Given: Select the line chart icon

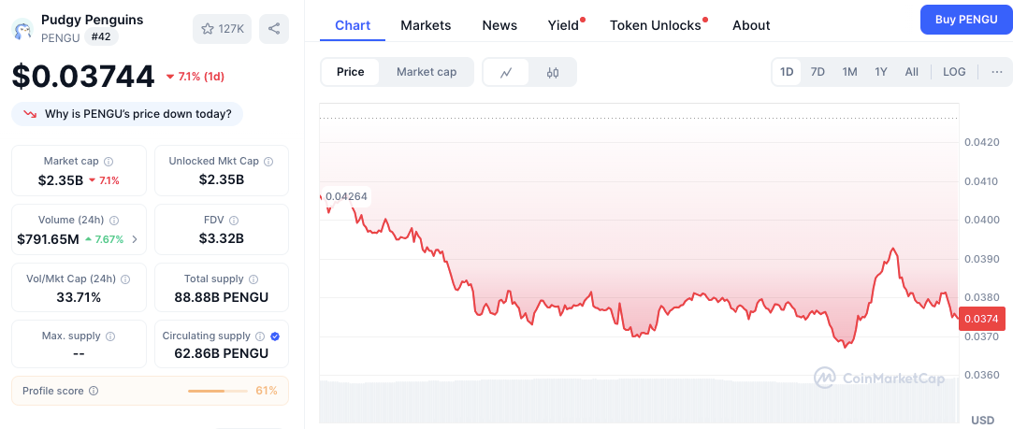Looking at the screenshot, I should pyautogui.click(x=507, y=72).
